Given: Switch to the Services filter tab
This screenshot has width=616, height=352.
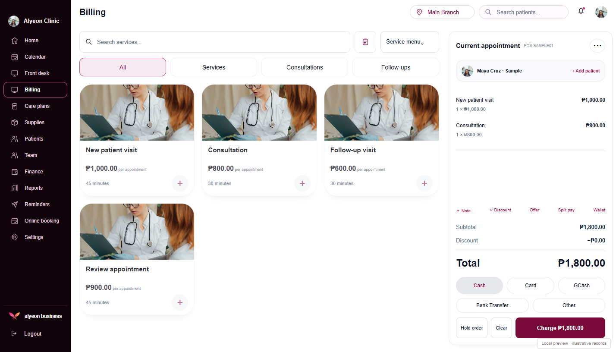Looking at the screenshot, I should click(x=214, y=67).
